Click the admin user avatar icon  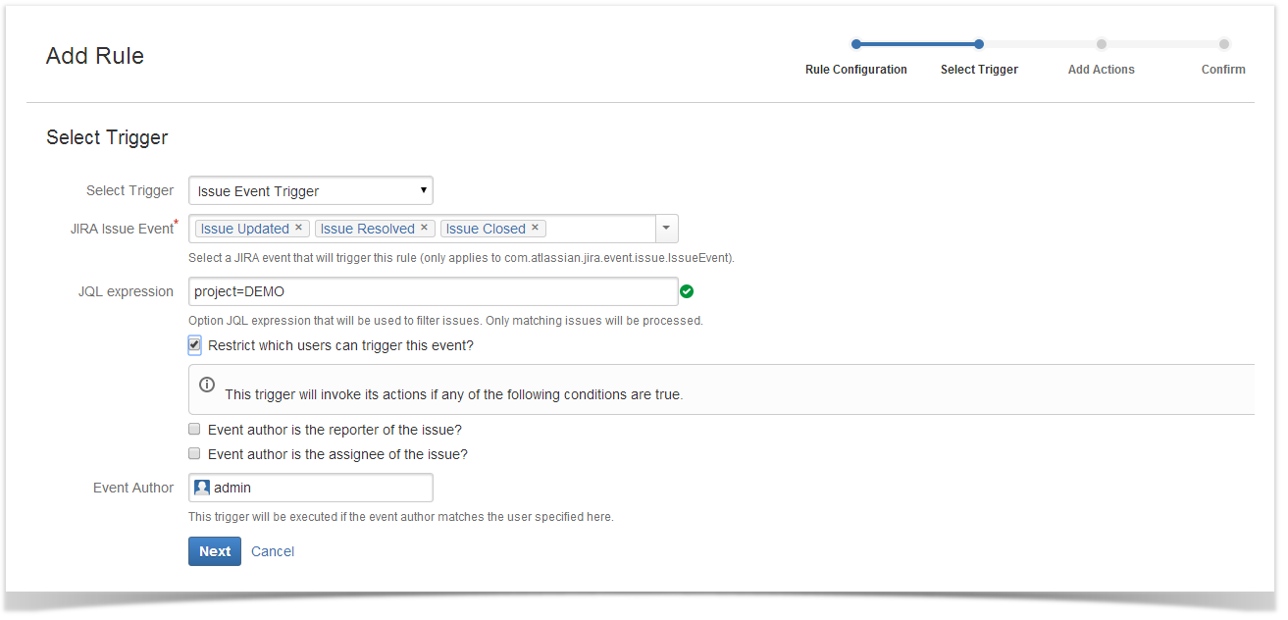tap(202, 488)
